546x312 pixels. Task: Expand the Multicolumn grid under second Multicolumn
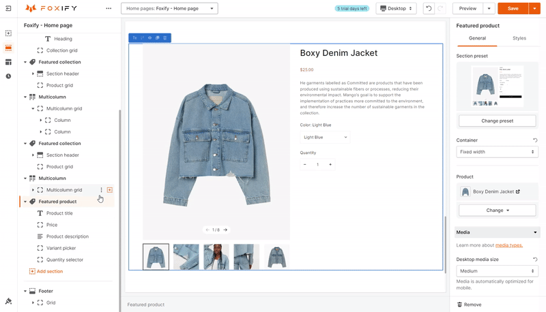(33, 190)
